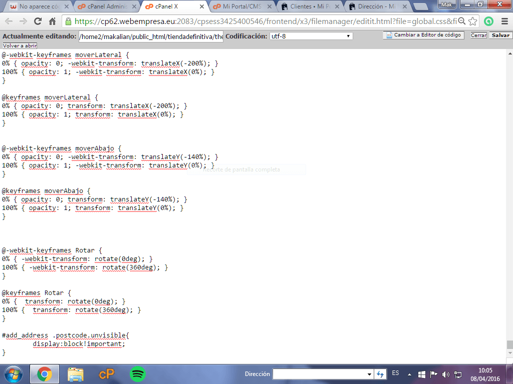Click the '100% { transform: rotate(360deg); }' line
Screen dimensions: 513x384
click(71, 310)
